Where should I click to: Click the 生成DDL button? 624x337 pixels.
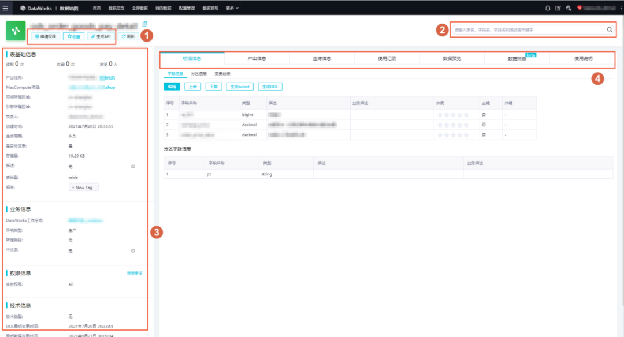pyautogui.click(x=270, y=87)
